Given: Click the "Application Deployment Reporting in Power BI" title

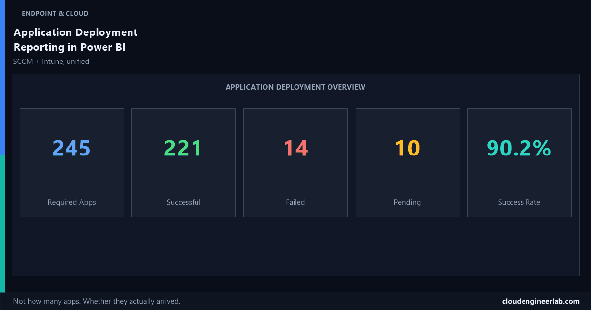Looking at the screenshot, I should click(76, 40).
